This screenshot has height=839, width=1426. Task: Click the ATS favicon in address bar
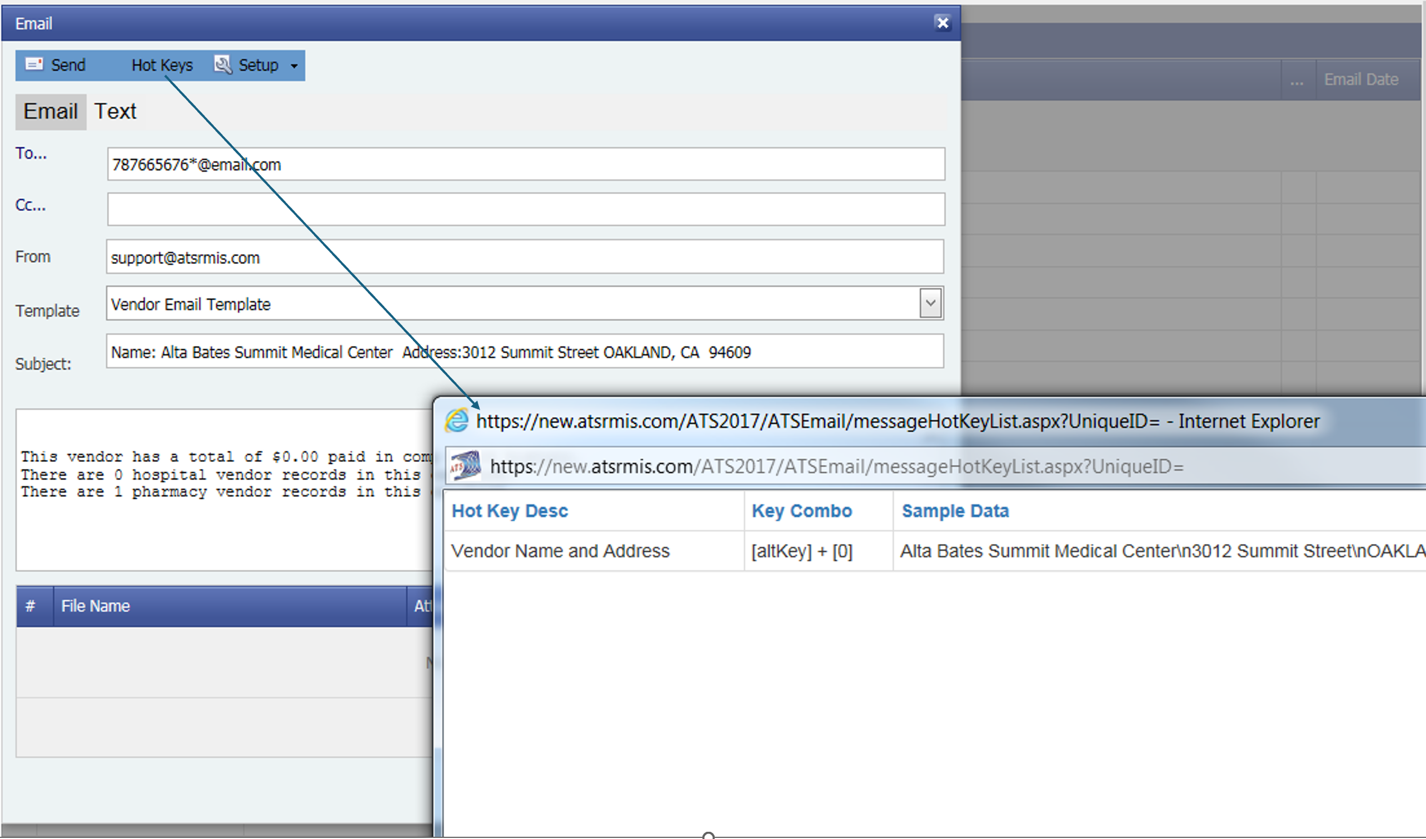pos(465,466)
